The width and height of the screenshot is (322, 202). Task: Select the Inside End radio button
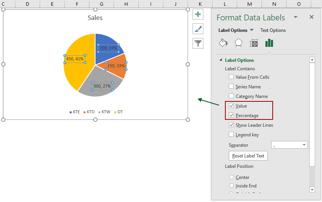[x=231, y=186]
